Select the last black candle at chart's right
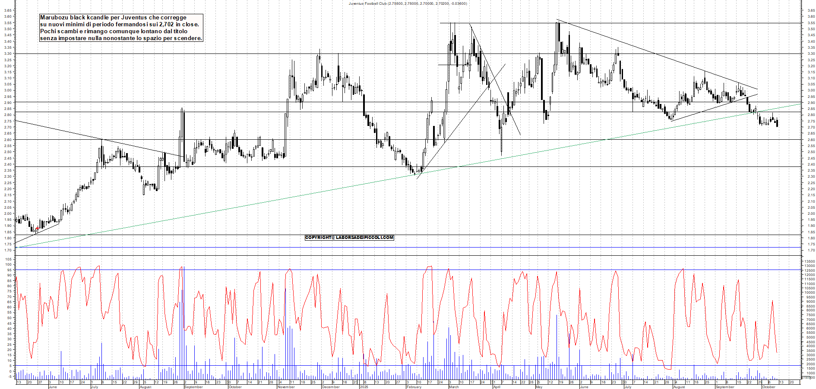 (x=777, y=123)
